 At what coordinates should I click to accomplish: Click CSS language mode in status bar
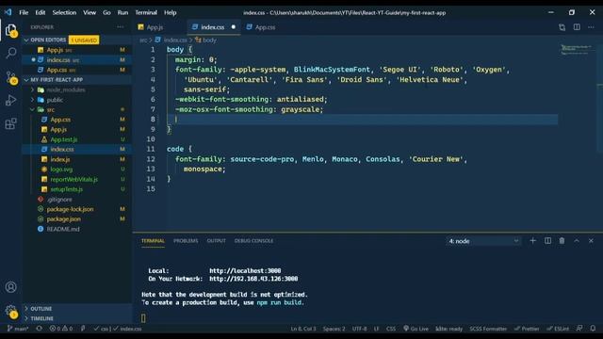click(x=391, y=329)
